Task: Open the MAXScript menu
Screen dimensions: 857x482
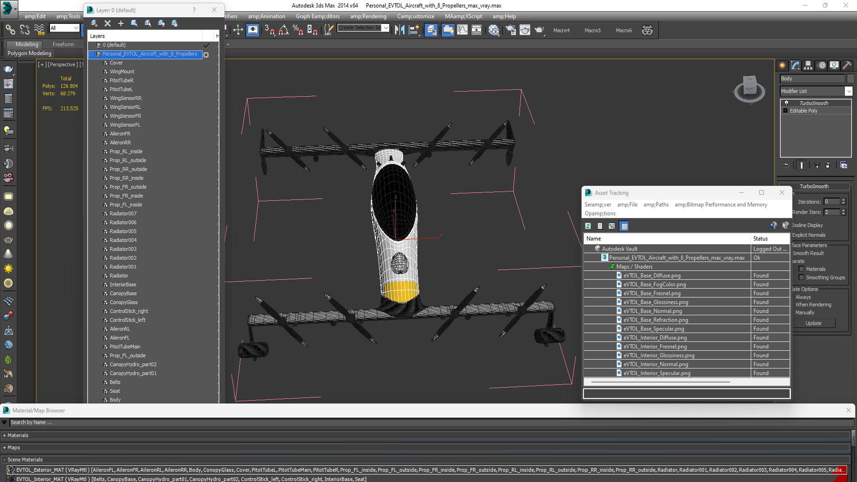Action: point(463,17)
